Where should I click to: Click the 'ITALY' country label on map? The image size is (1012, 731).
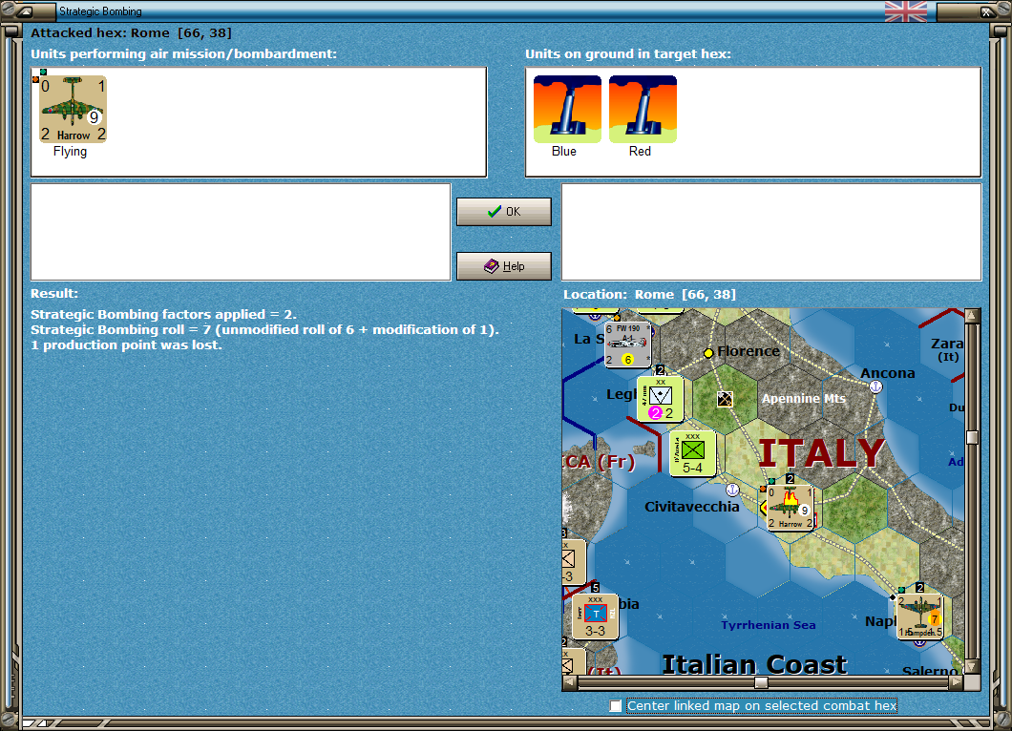click(821, 453)
